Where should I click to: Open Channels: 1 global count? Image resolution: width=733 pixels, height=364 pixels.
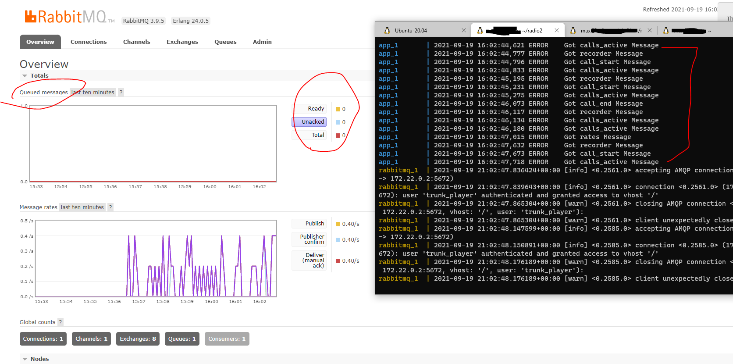tap(91, 339)
